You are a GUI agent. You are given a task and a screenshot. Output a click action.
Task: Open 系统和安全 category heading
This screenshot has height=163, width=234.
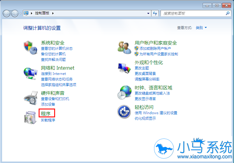tap(53, 43)
